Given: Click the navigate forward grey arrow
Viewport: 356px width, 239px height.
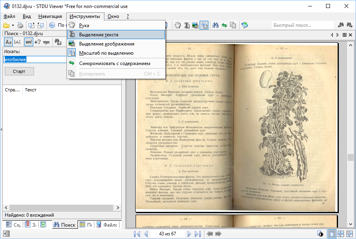Looking at the screenshot, I should pos(218,234).
